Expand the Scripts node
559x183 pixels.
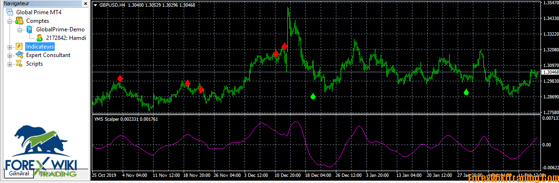(10, 64)
